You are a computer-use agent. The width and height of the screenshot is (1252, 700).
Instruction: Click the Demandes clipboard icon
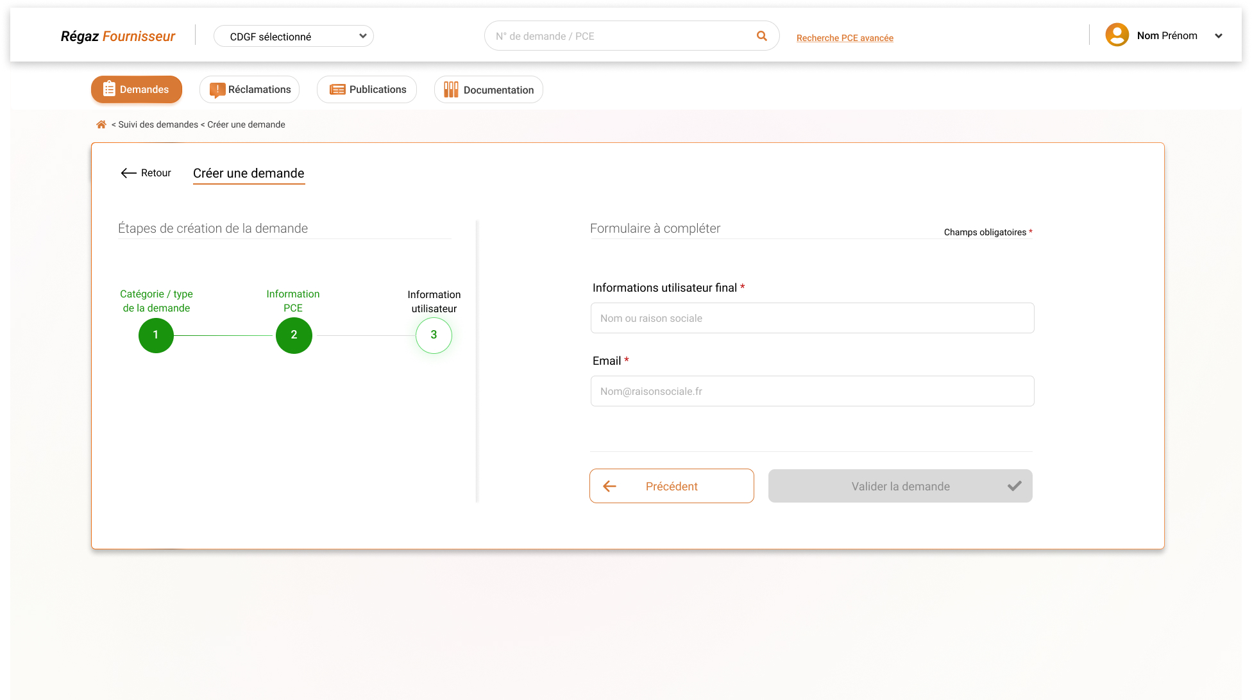pos(109,89)
